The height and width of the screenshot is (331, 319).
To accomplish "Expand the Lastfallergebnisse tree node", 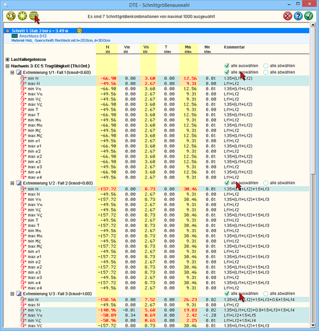I will (x=8, y=59).
